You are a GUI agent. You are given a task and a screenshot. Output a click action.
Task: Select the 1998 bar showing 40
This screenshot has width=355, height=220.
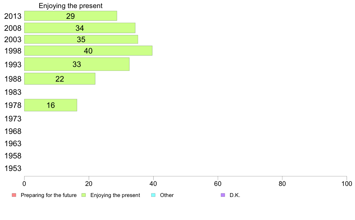point(88,51)
